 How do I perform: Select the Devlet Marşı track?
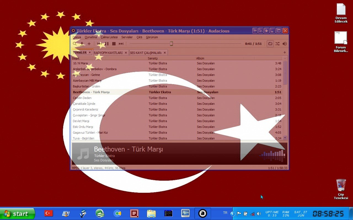[x=177, y=121]
